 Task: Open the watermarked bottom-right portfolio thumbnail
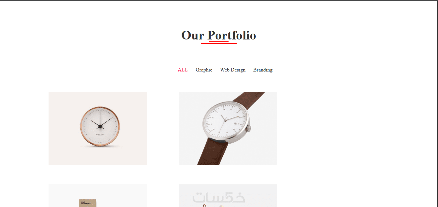pyautogui.click(x=228, y=196)
